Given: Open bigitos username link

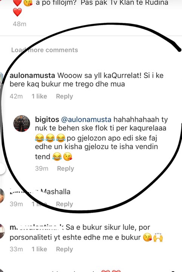Looking at the screenshot, I should pos(47,119).
